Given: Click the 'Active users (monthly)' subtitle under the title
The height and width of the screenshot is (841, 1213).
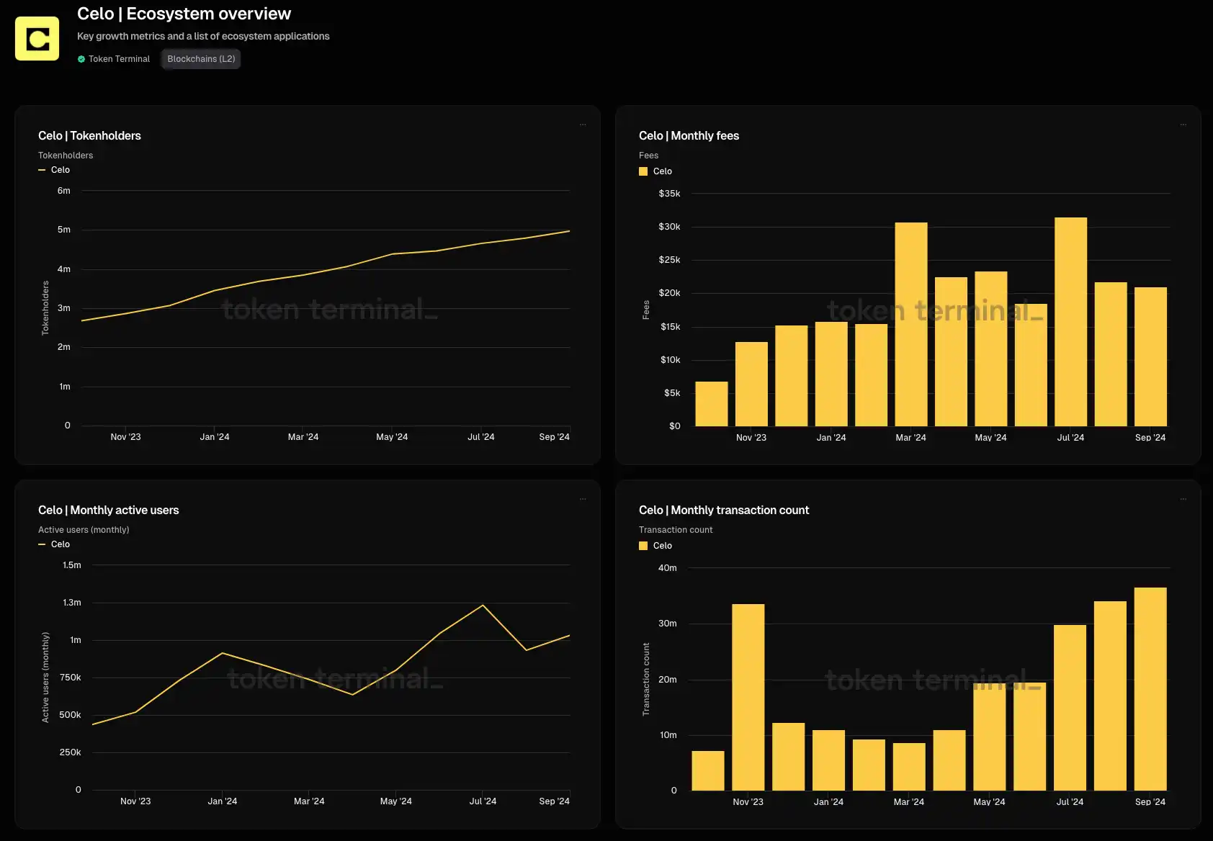Looking at the screenshot, I should pos(84,530).
